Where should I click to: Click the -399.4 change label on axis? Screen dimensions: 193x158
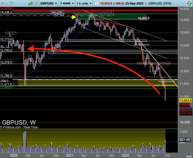point(185,105)
